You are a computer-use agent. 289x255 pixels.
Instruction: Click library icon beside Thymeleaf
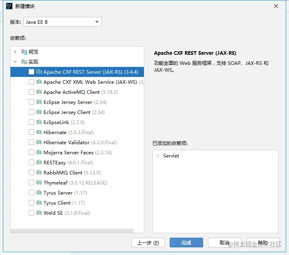point(39,182)
